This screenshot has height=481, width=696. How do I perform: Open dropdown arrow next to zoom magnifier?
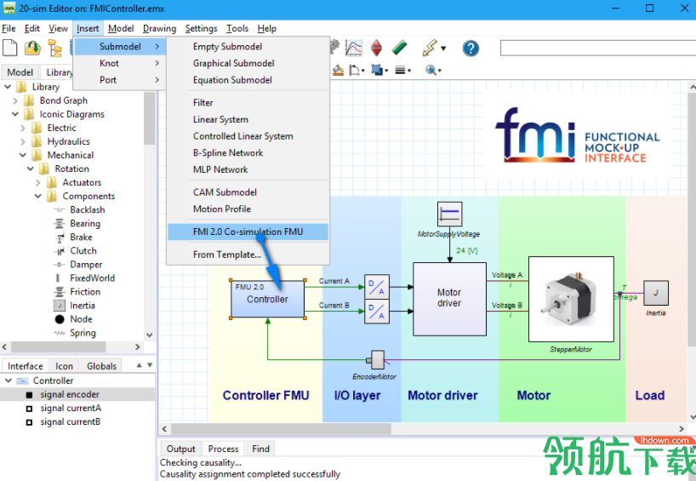(439, 71)
